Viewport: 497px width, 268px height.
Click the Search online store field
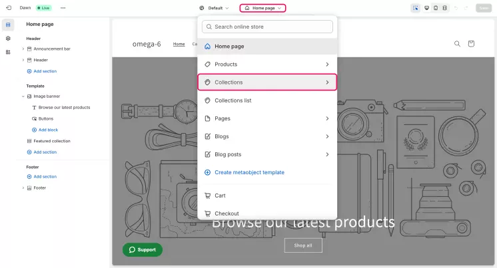[x=267, y=27]
